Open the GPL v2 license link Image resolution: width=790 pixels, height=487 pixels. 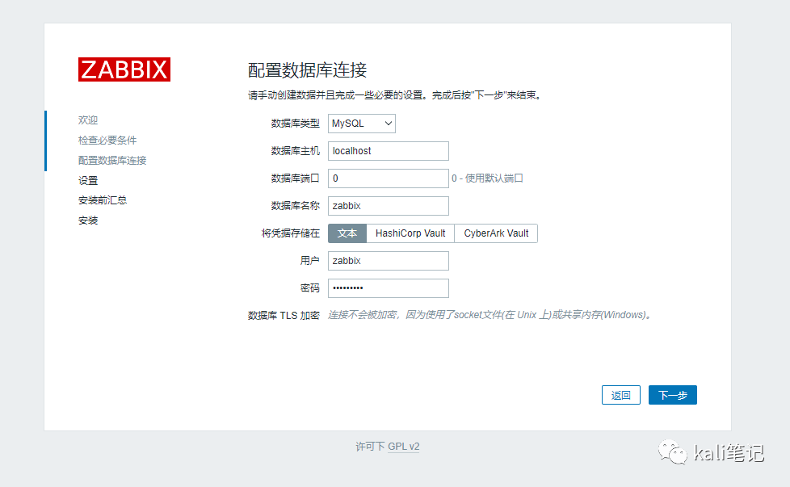pyautogui.click(x=404, y=446)
